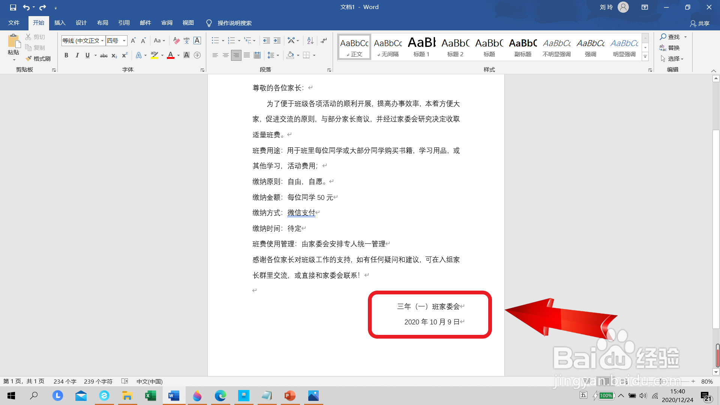Screen dimensions: 720x405
Task: Toggle right alignment for paragraph
Action: pyautogui.click(x=236, y=55)
